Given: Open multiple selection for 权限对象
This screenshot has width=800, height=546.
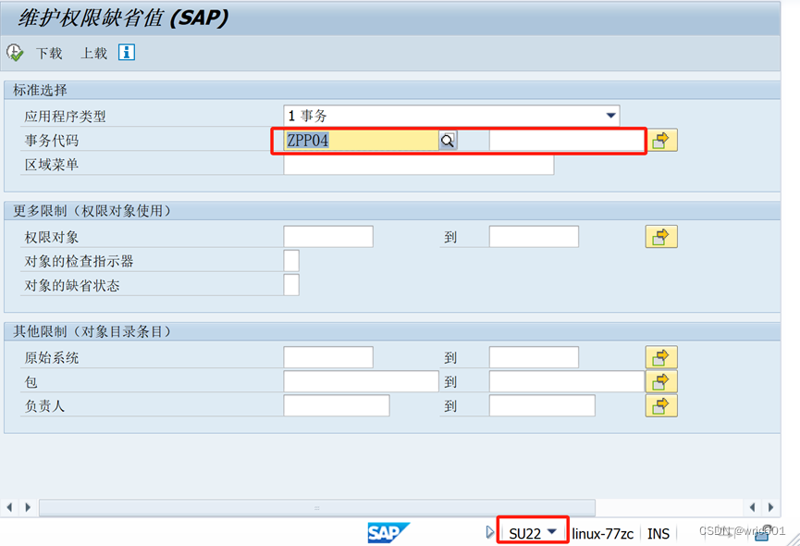Looking at the screenshot, I should 661,237.
